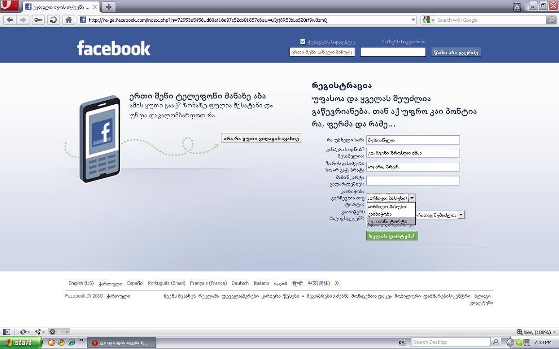Image resolution: width=559 pixels, height=349 pixels.
Task: Click the facebook logo
Action: tap(114, 48)
